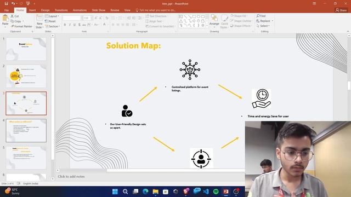Select the text box shape in shapes gallery
Image resolution: width=351 pixels, height=197 pixels.
(x=181, y=16)
